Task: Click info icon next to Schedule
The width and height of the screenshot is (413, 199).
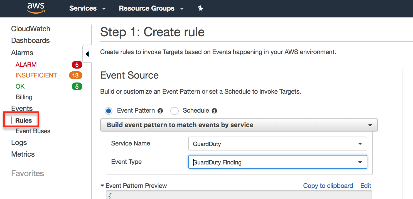Action: point(214,111)
